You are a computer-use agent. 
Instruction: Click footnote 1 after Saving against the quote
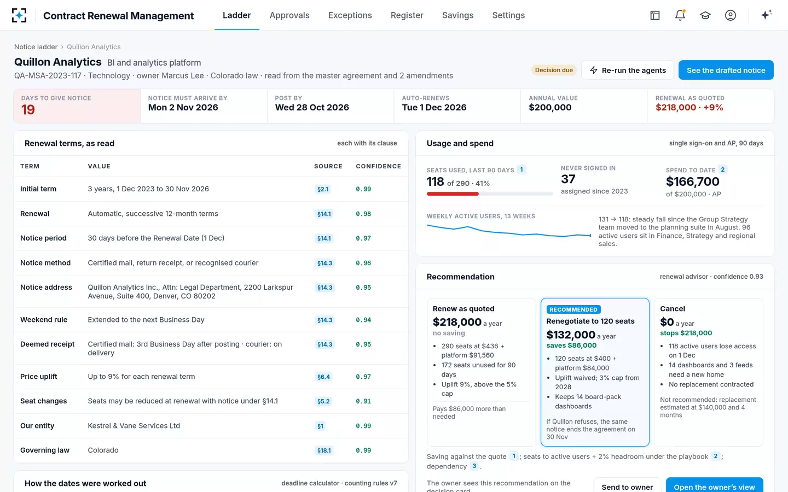click(x=514, y=456)
